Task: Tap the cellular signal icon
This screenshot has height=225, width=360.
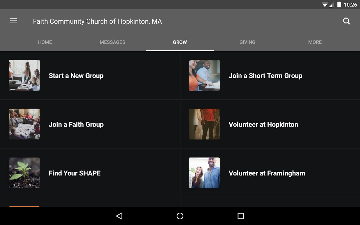Action: tap(332, 4)
